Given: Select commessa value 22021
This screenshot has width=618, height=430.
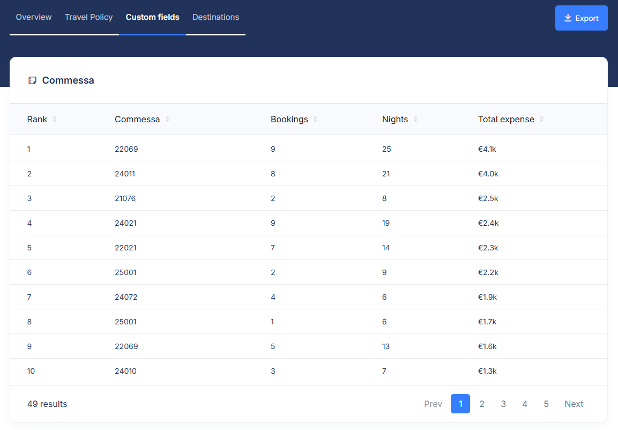Looking at the screenshot, I should click(x=126, y=248).
